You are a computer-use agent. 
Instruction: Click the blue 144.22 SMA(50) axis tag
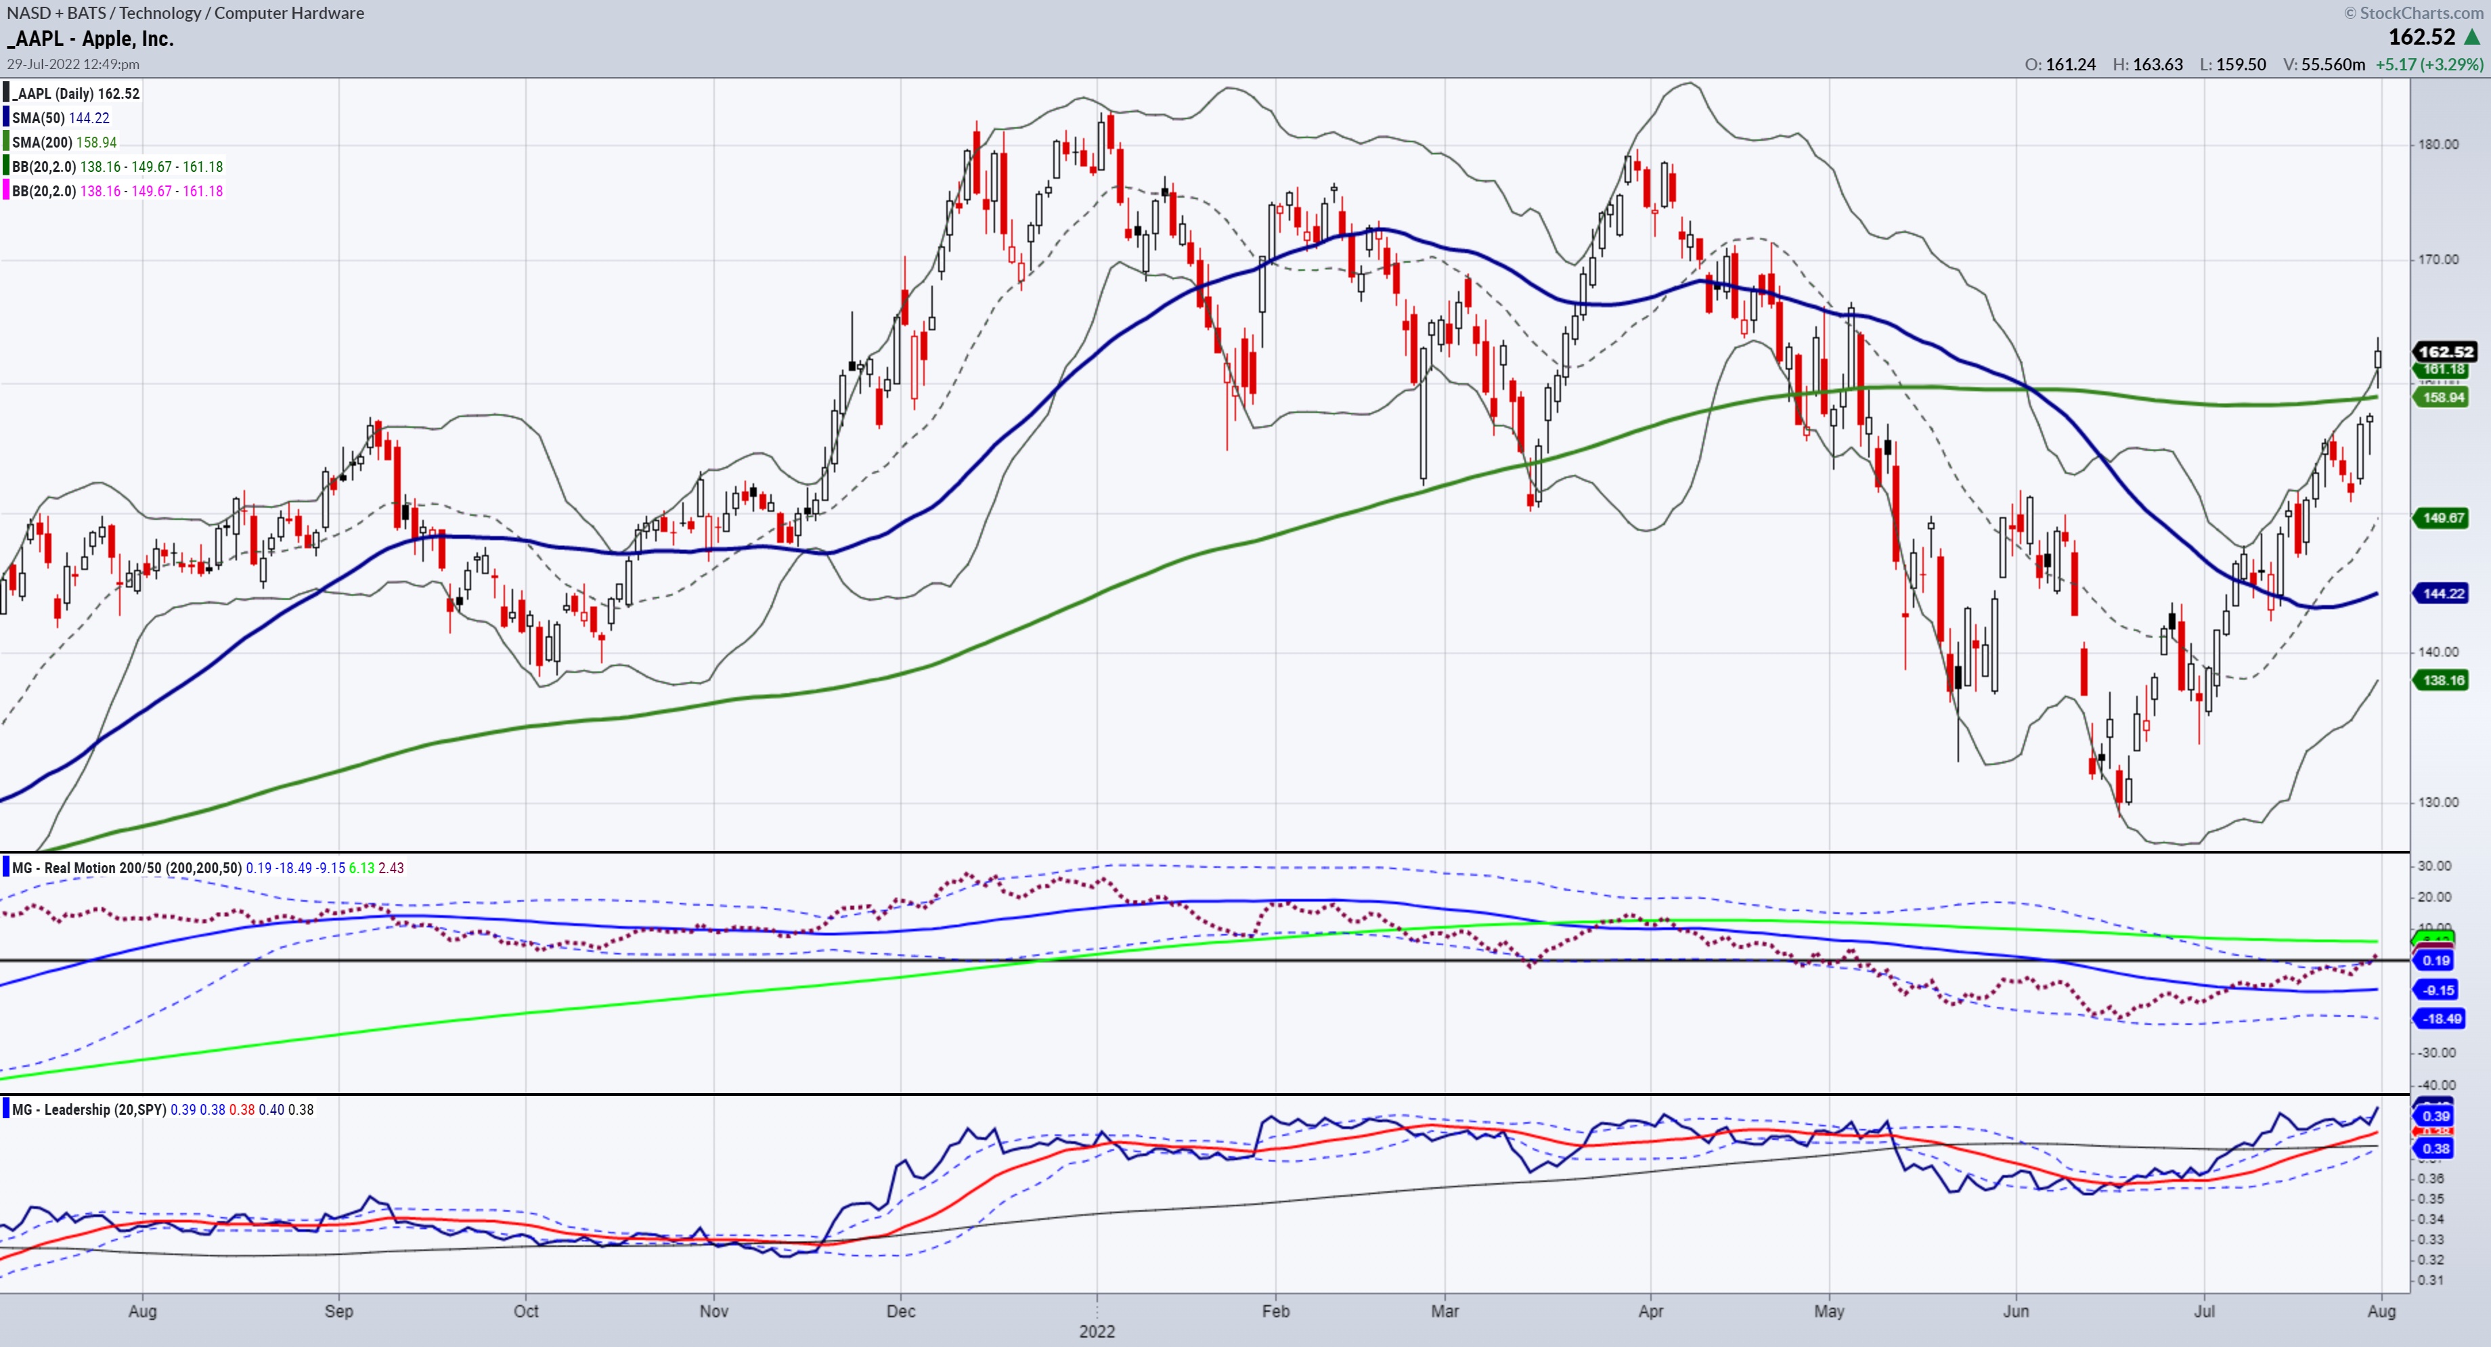pos(2444,594)
